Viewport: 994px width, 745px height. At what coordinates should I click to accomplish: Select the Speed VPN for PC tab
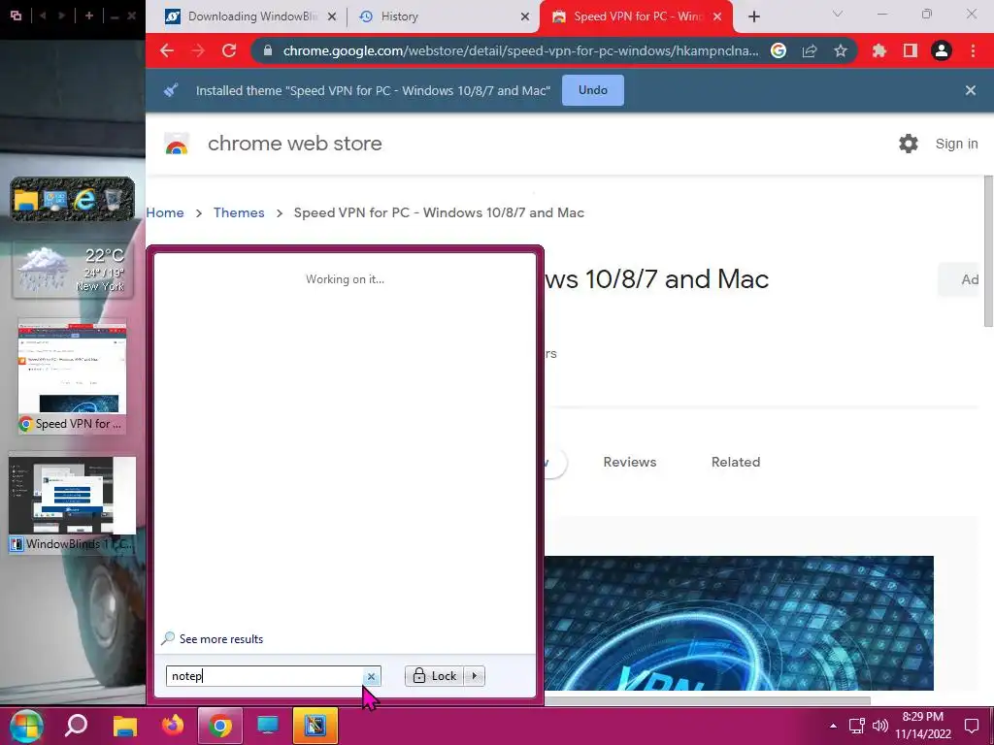[636, 16]
